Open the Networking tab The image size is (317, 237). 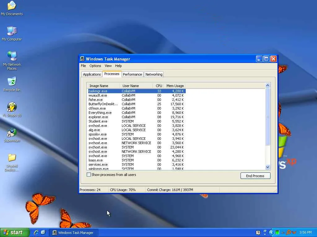click(x=154, y=74)
